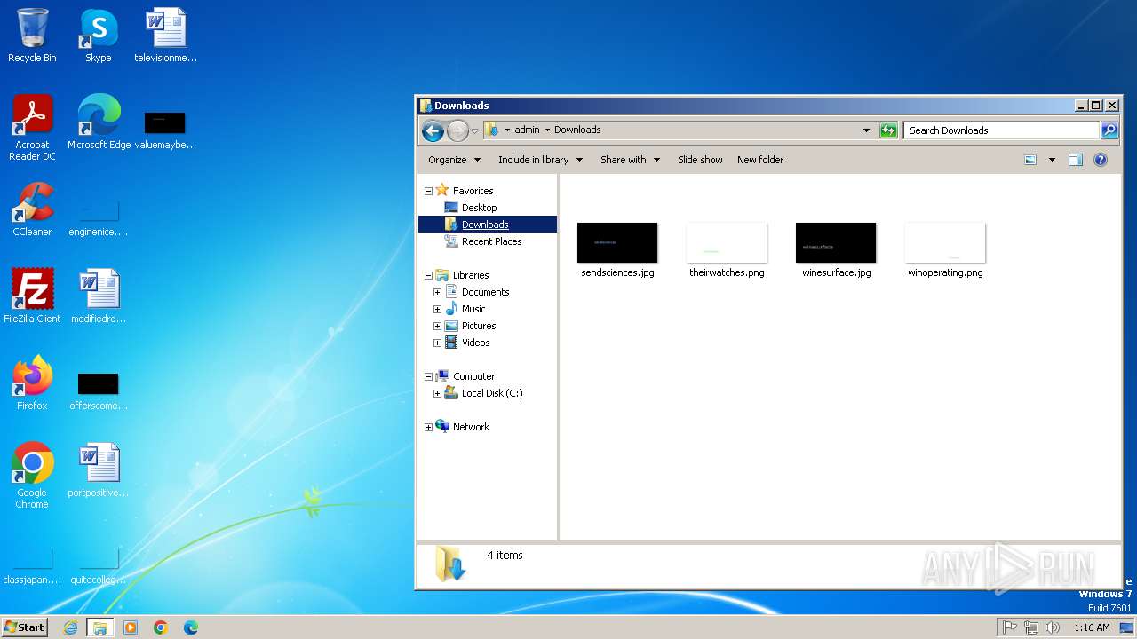Open Chrome from the taskbar

click(x=161, y=627)
